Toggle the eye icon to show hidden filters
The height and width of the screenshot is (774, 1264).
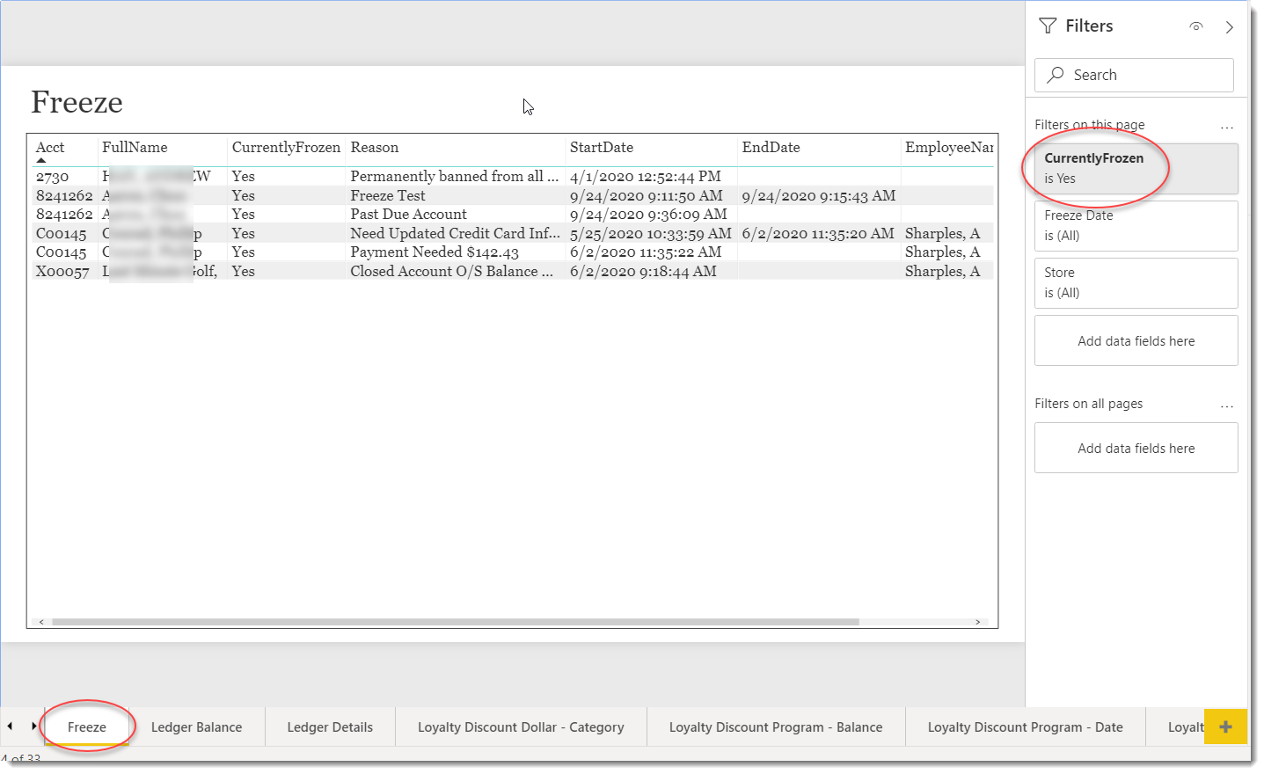point(1196,26)
